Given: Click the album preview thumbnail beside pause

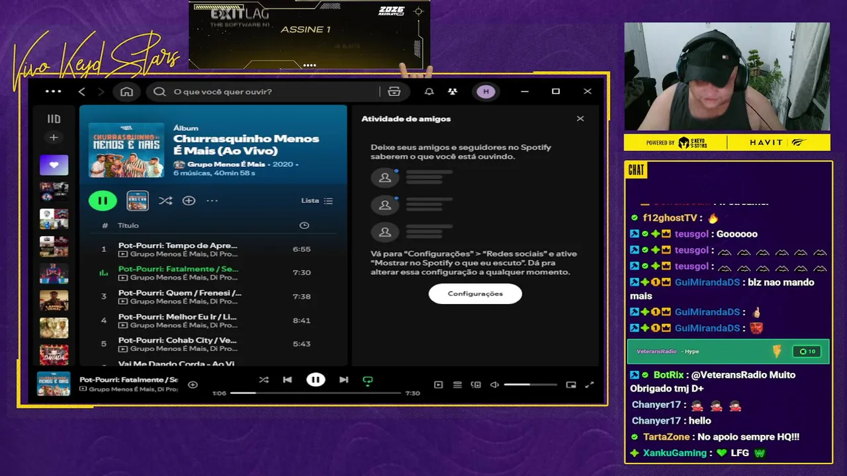Looking at the screenshot, I should pos(138,200).
